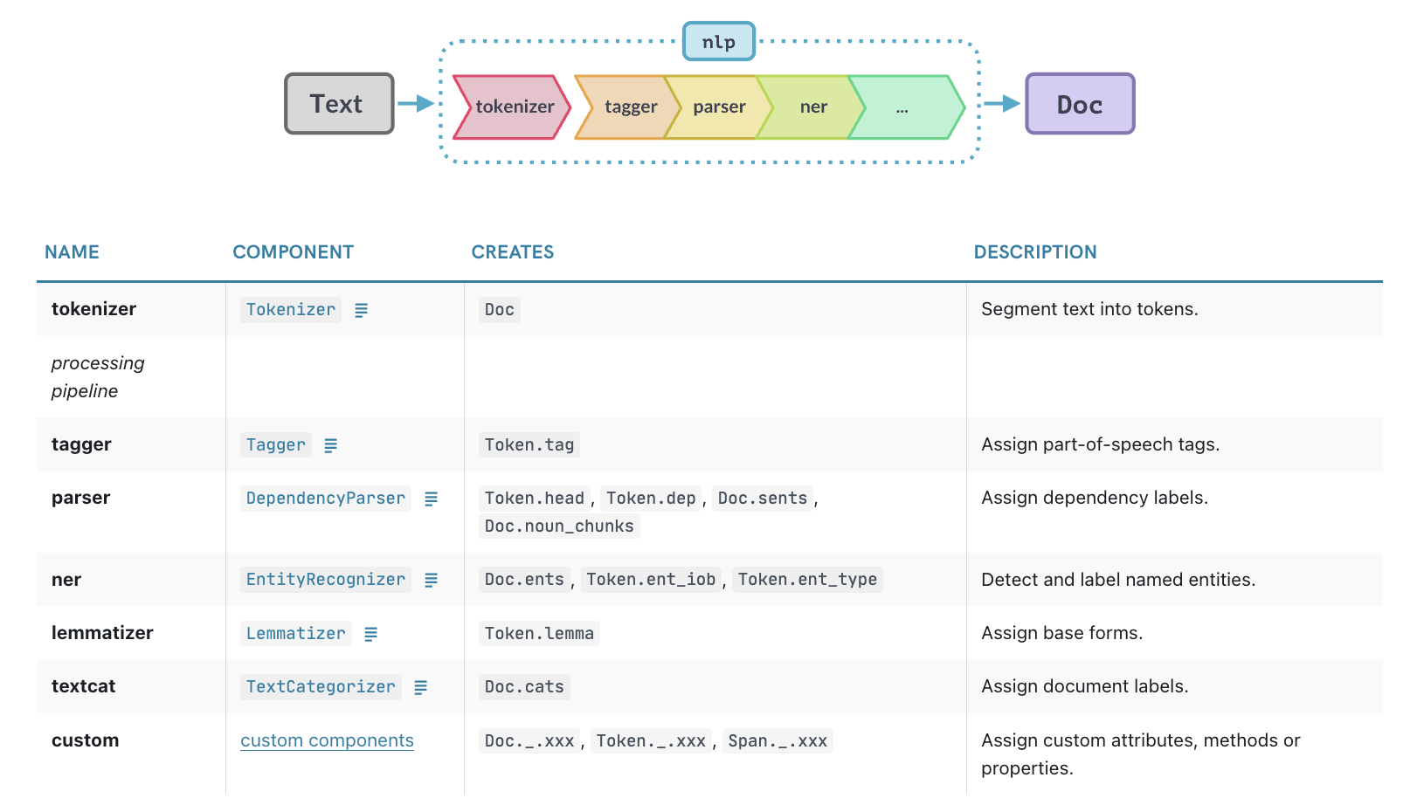The height and width of the screenshot is (812, 1417).
Task: Click the Lemmatizer component link
Action: (295, 634)
